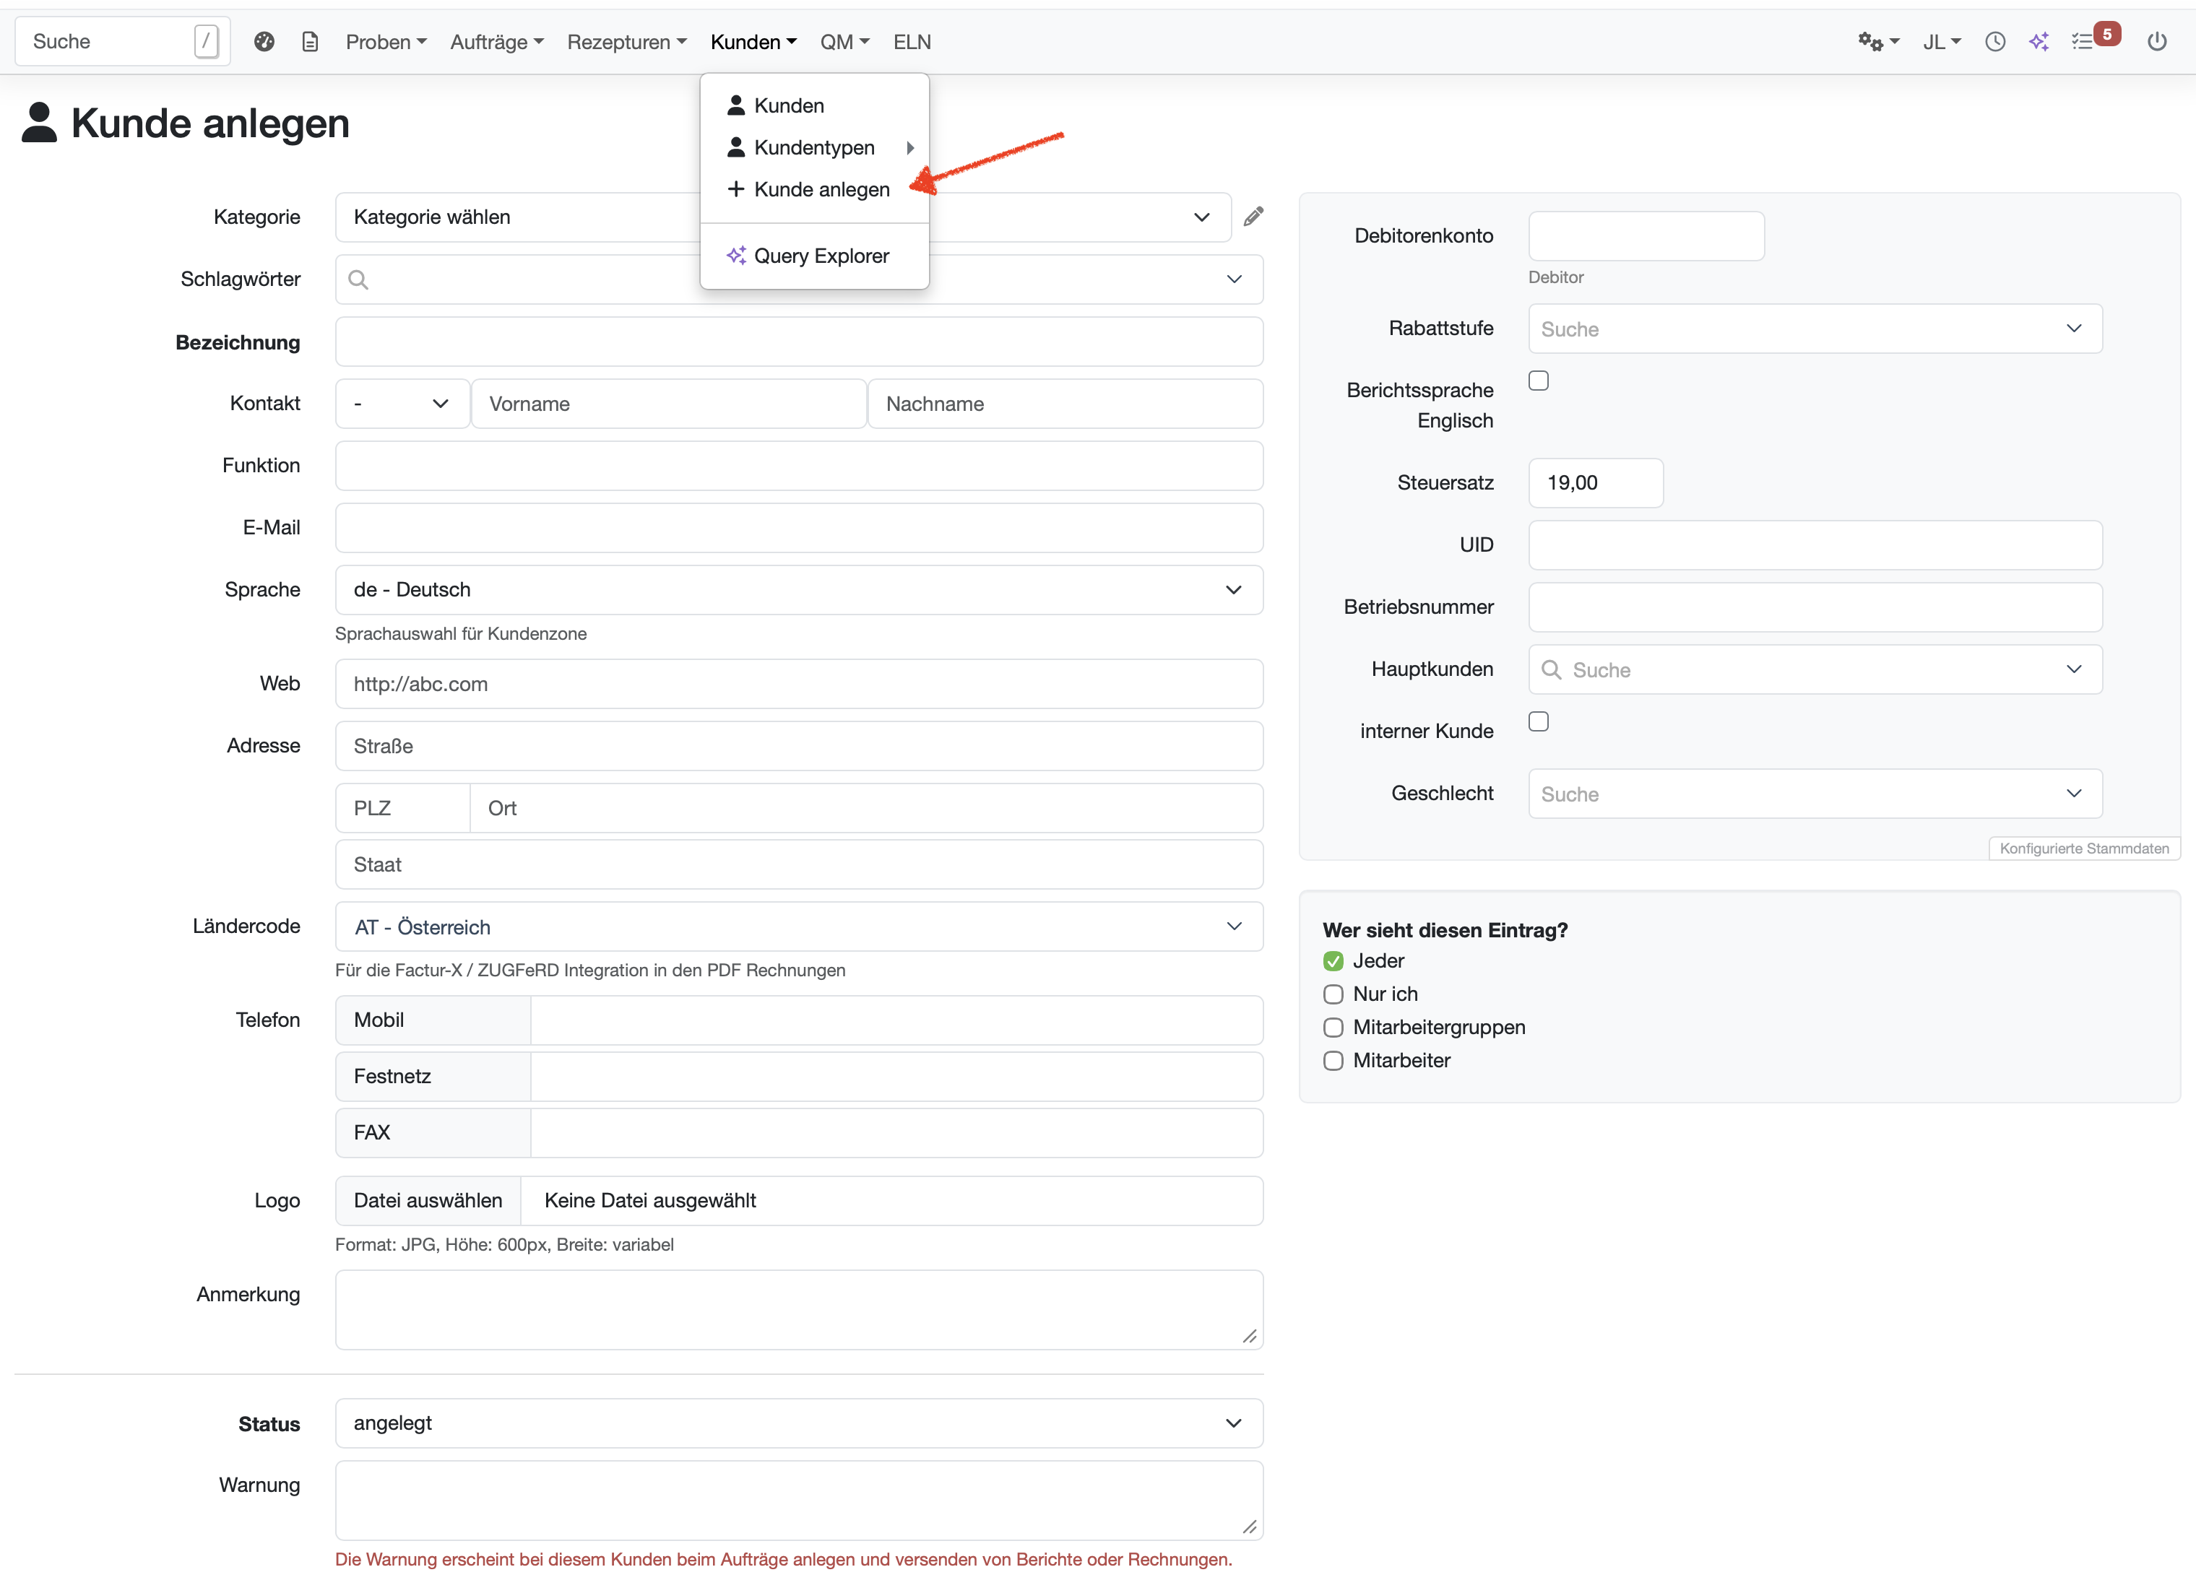Click the Debitorenkonto field
The height and width of the screenshot is (1580, 2196).
pyautogui.click(x=1646, y=235)
